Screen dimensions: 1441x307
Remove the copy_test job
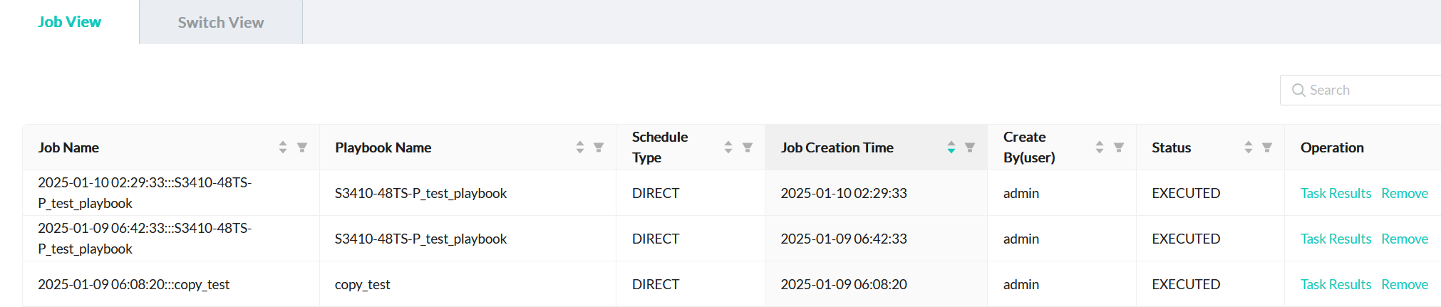point(1404,284)
